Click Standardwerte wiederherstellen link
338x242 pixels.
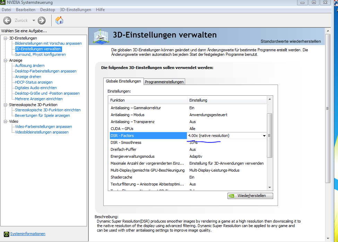coord(291,41)
